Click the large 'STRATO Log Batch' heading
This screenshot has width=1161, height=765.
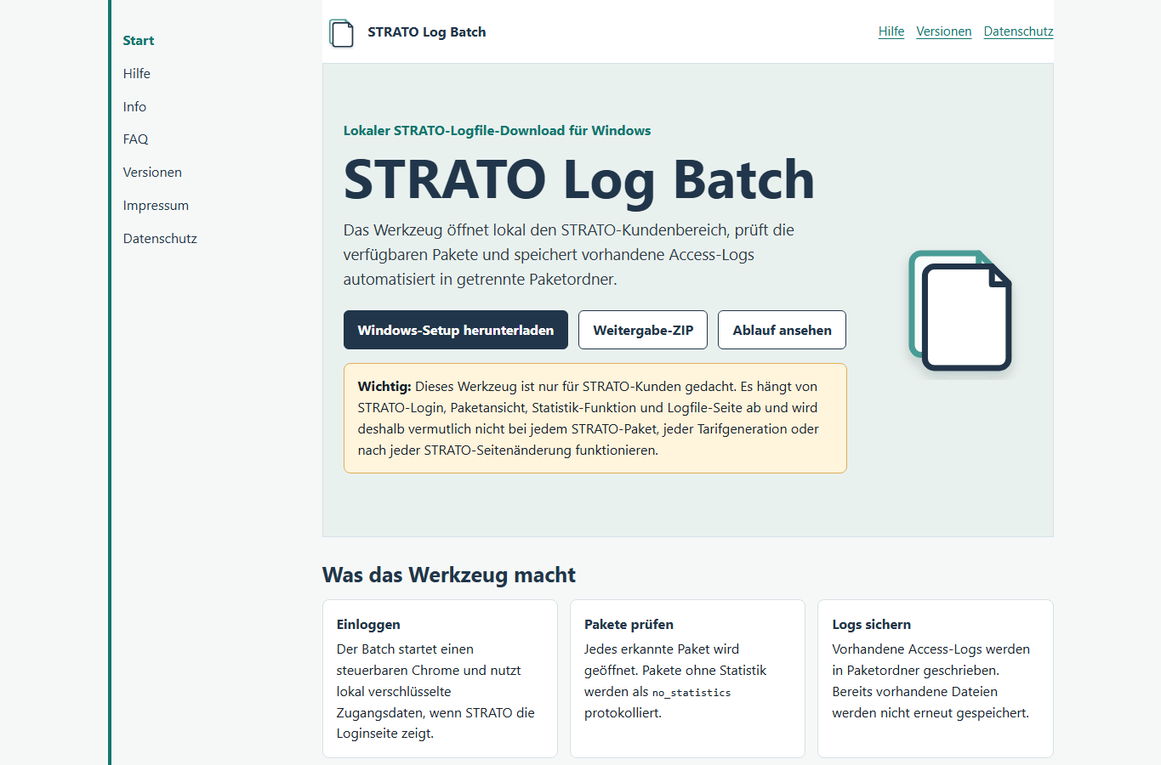pyautogui.click(x=579, y=180)
